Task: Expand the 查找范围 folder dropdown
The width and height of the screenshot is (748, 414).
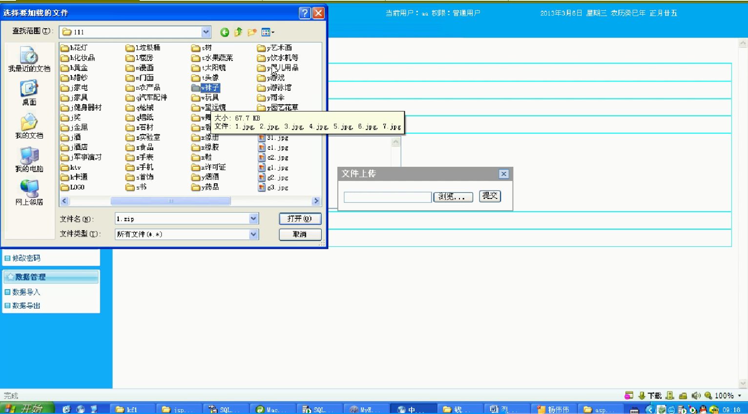Action: (206, 32)
